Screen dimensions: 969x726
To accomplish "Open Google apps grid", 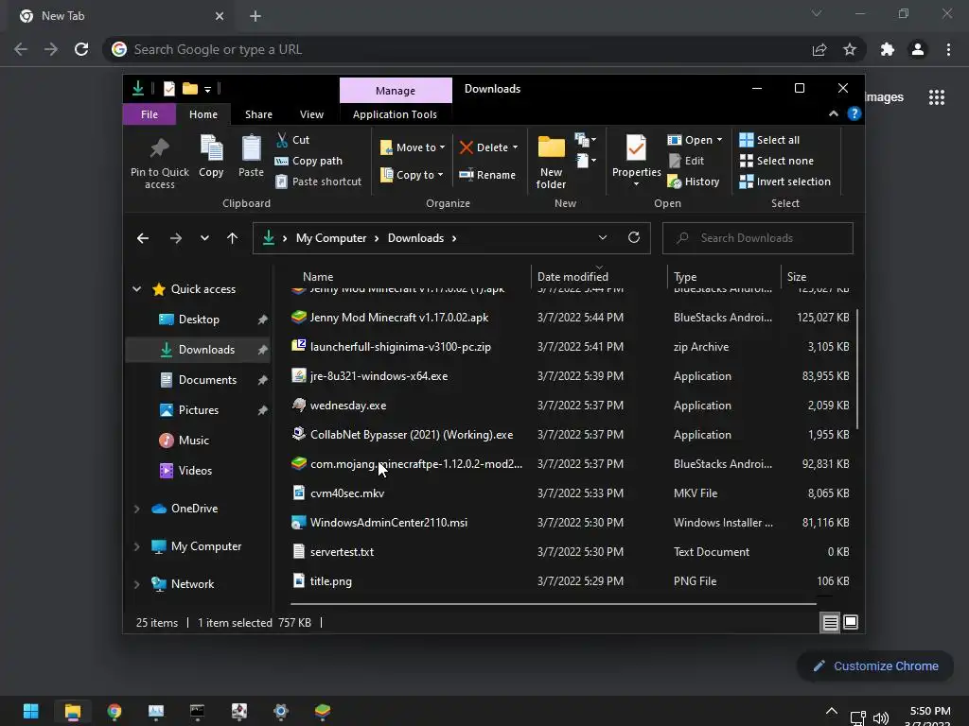I will point(936,97).
